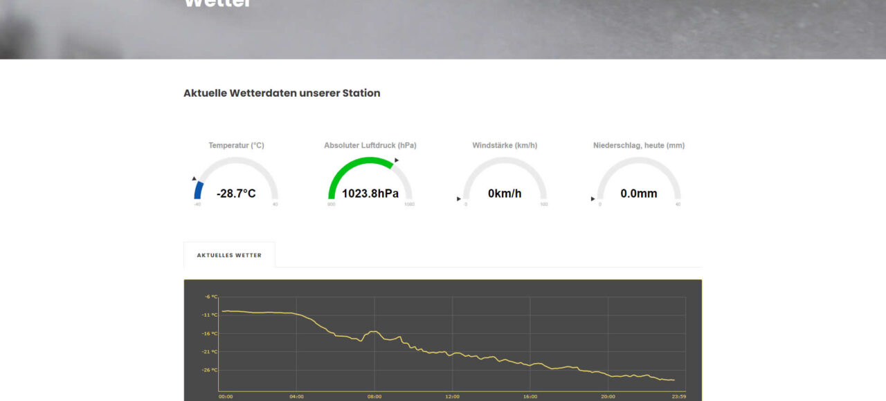
Task: Select the 0km/h wind reading
Action: [505, 194]
